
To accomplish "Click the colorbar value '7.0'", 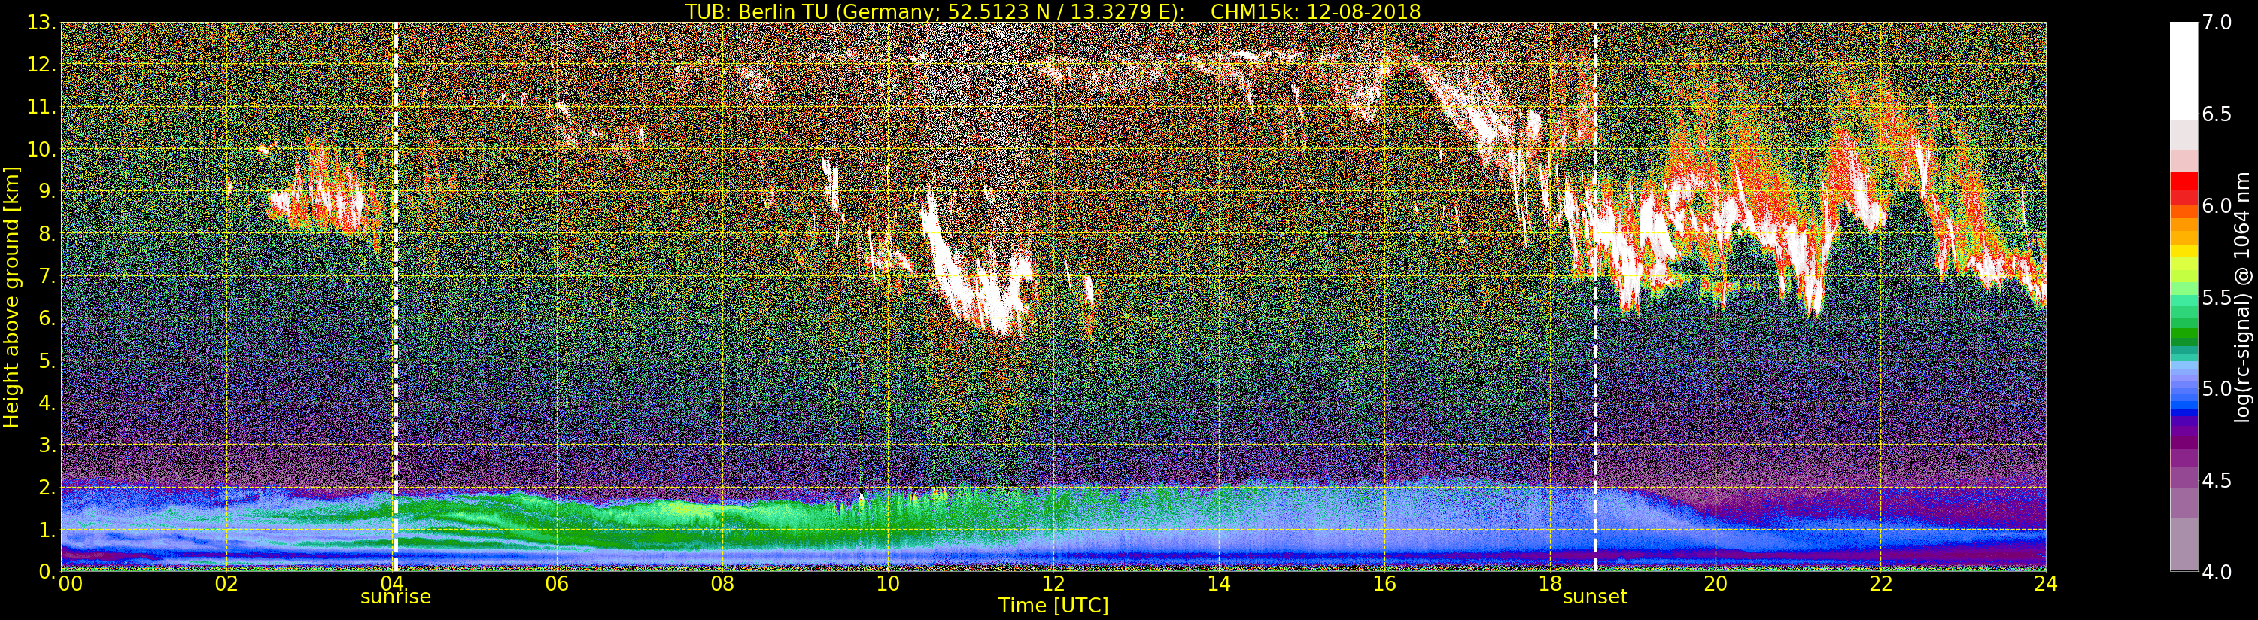I will tap(2217, 23).
